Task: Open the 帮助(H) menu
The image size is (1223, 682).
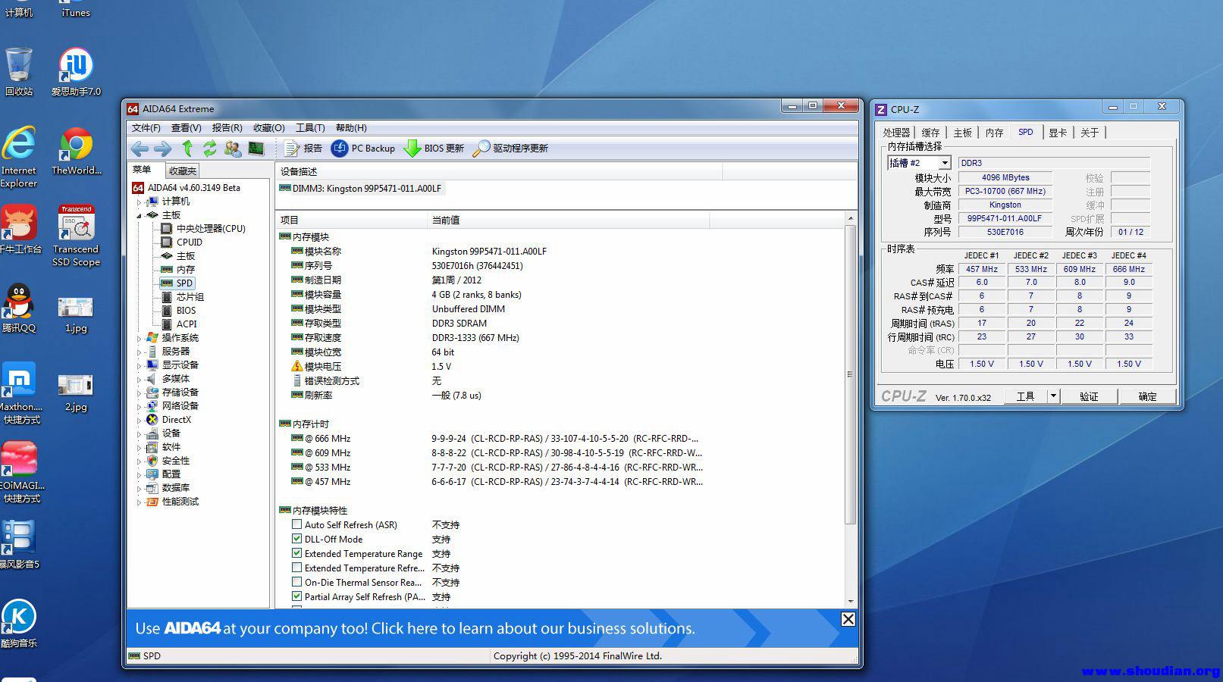Action: click(x=351, y=128)
